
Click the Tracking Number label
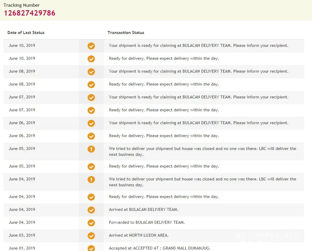tap(21, 5)
